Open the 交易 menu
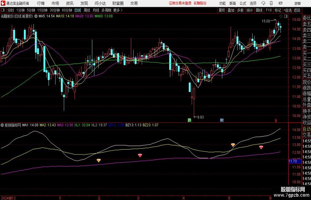Viewport: 311px width, 200px height. click(x=134, y=3)
